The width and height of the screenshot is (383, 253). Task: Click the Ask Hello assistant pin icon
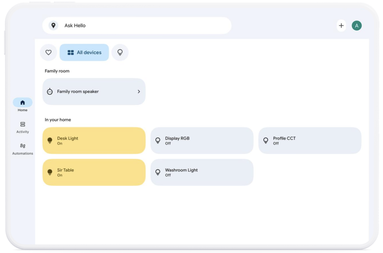click(53, 25)
